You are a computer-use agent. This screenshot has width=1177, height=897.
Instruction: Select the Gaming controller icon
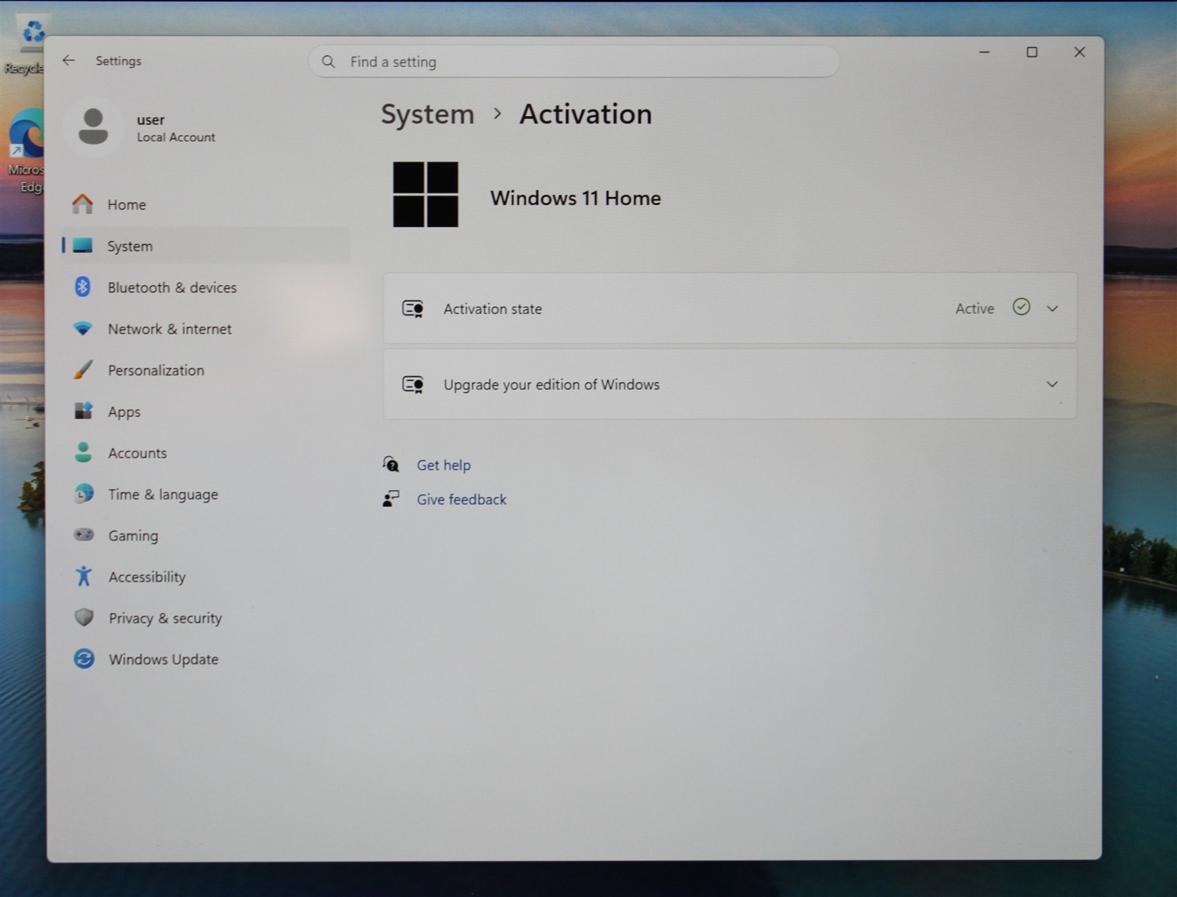[84, 535]
